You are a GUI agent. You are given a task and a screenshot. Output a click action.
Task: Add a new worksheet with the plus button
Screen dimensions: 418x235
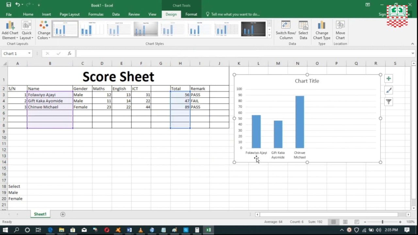(x=63, y=214)
